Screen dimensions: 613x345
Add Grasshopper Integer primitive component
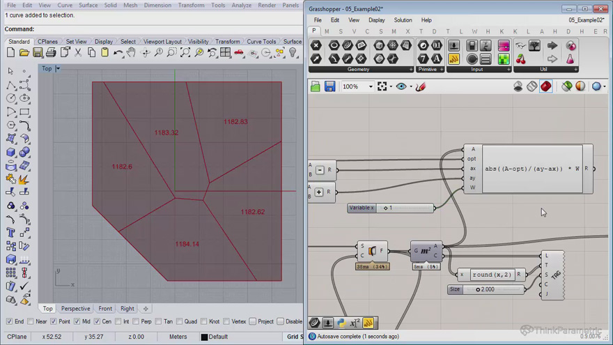423,59
